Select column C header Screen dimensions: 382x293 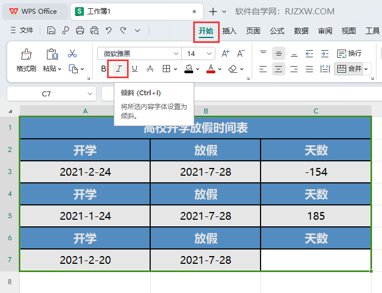point(316,111)
